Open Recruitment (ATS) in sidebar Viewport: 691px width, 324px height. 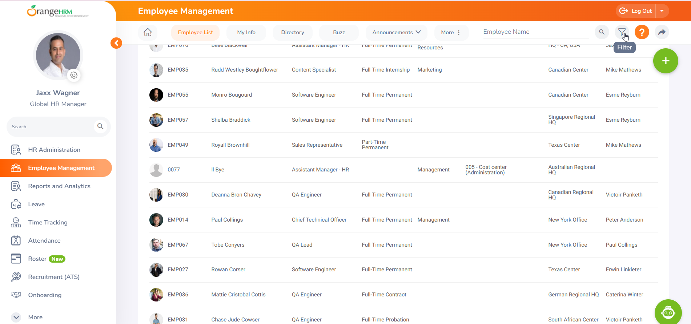tap(54, 277)
